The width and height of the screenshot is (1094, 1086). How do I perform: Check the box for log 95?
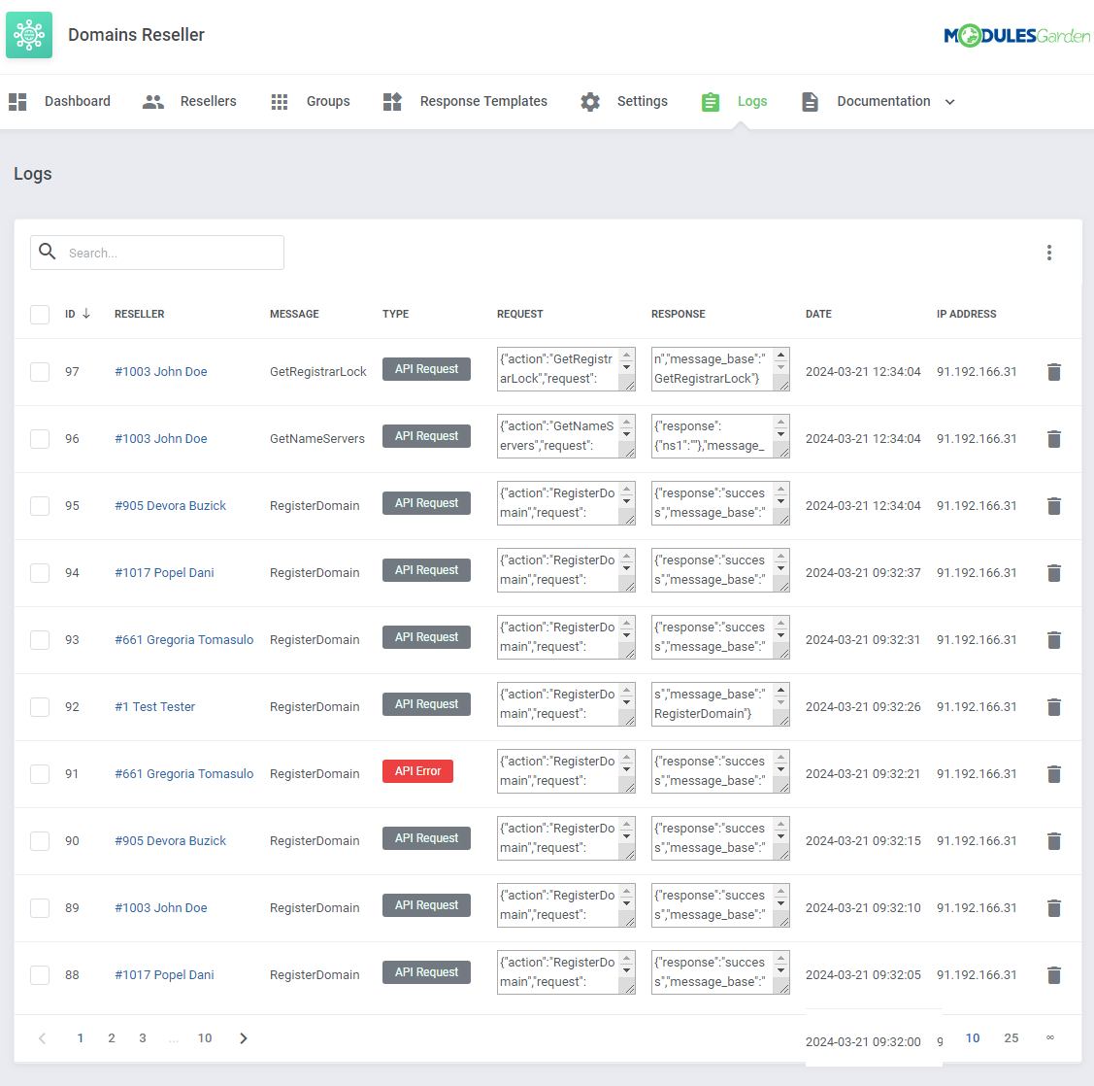pos(40,506)
